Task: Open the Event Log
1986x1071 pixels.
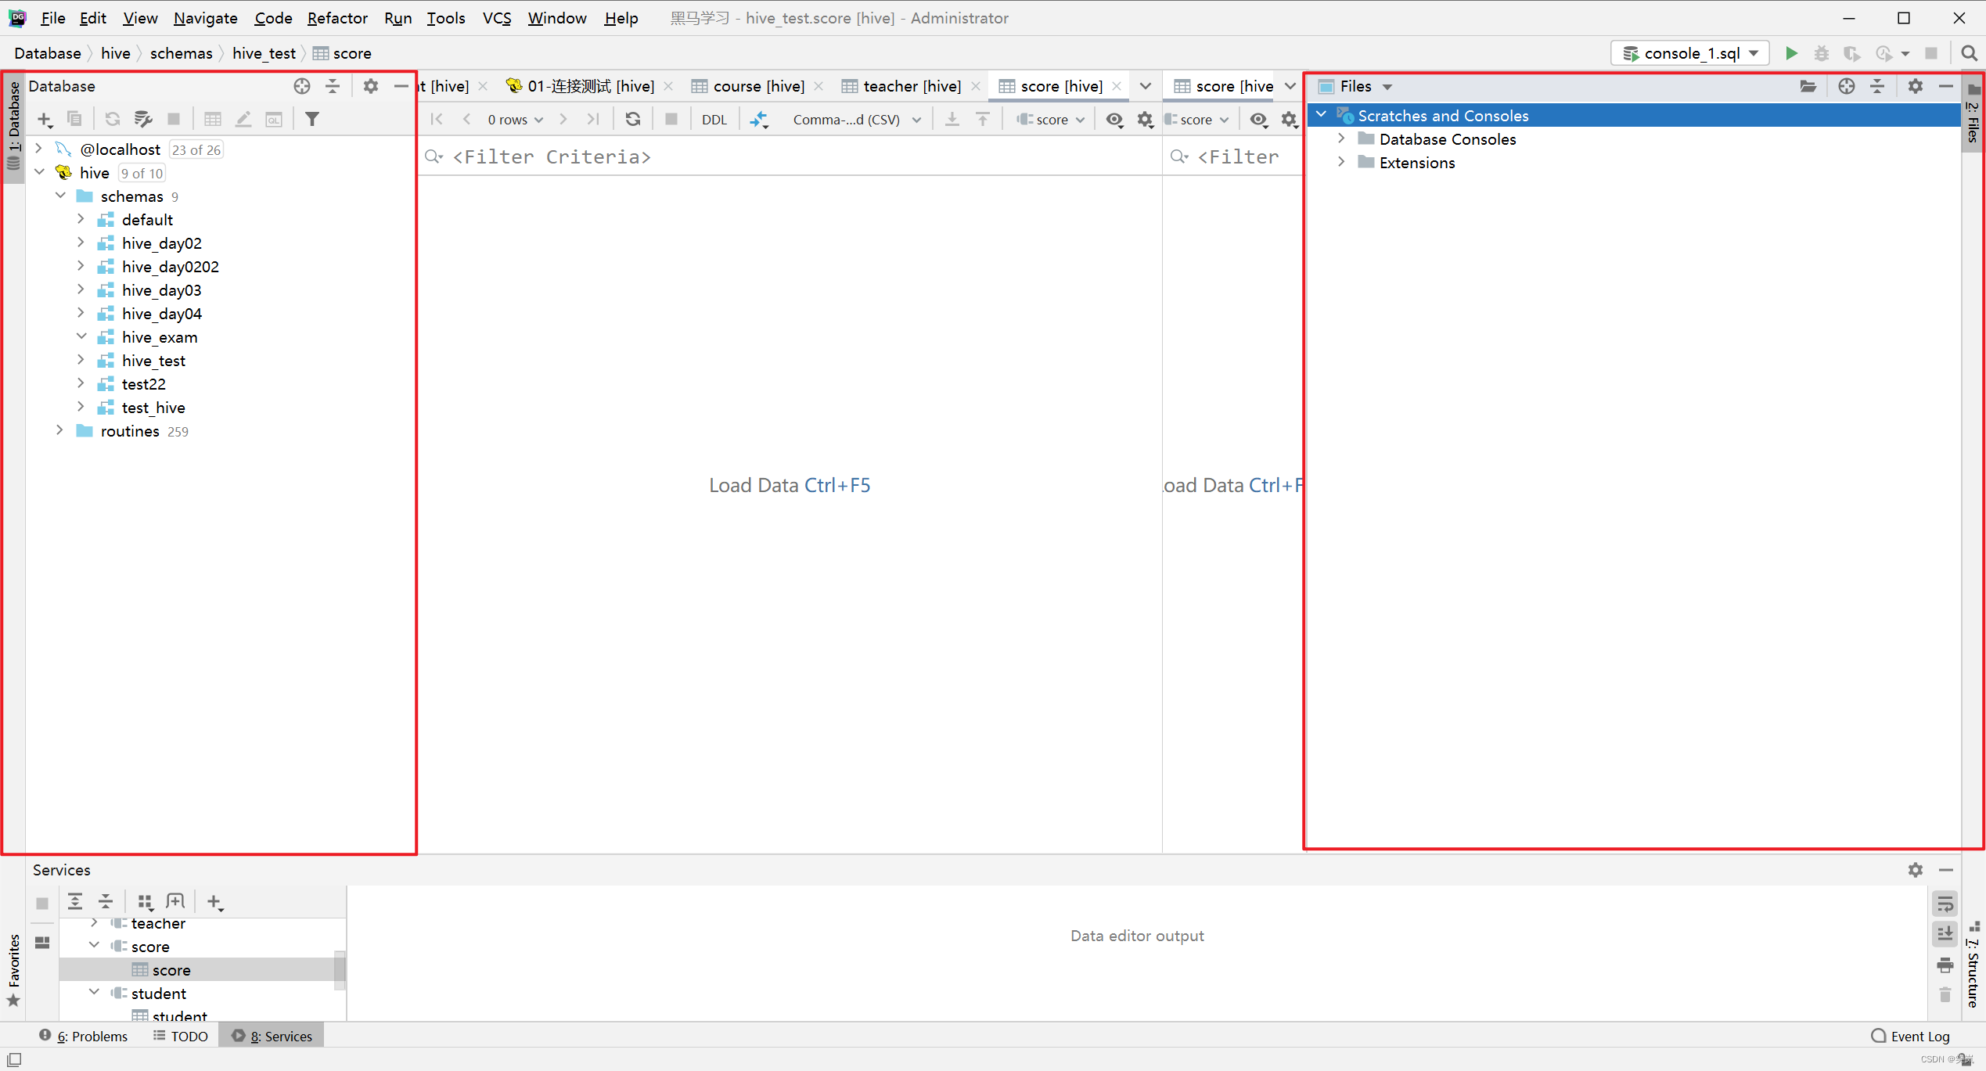Action: pyautogui.click(x=1910, y=1036)
